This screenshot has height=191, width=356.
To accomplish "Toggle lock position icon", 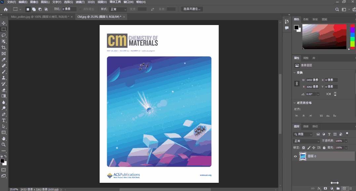I will click(x=314, y=148).
